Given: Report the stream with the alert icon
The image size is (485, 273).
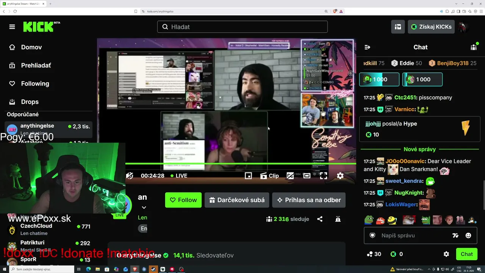Looking at the screenshot, I should click(338, 219).
